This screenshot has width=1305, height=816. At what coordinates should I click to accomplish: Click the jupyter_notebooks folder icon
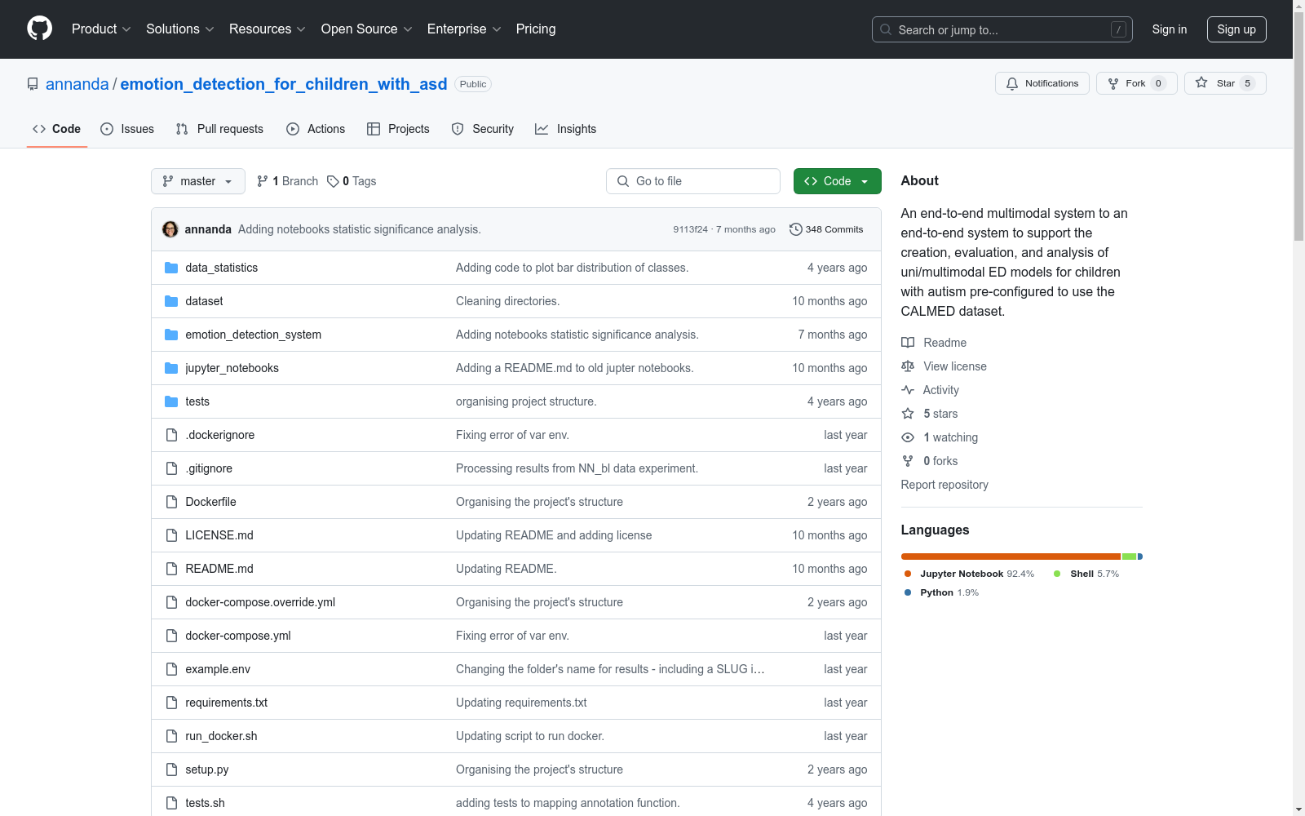tap(171, 368)
